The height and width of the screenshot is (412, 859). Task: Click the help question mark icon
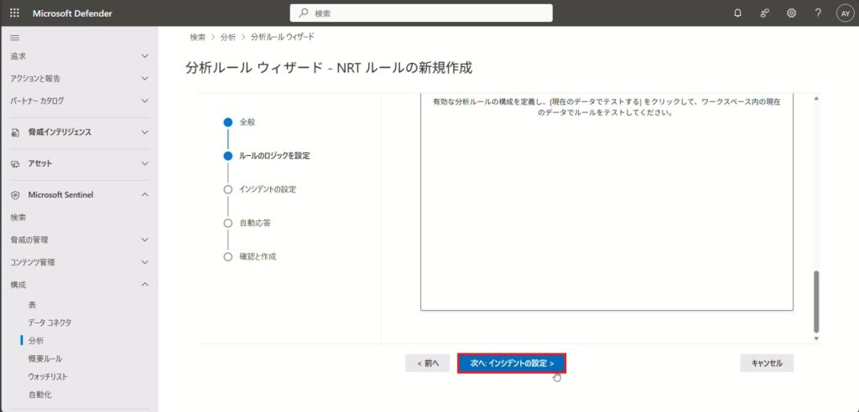pyautogui.click(x=818, y=13)
